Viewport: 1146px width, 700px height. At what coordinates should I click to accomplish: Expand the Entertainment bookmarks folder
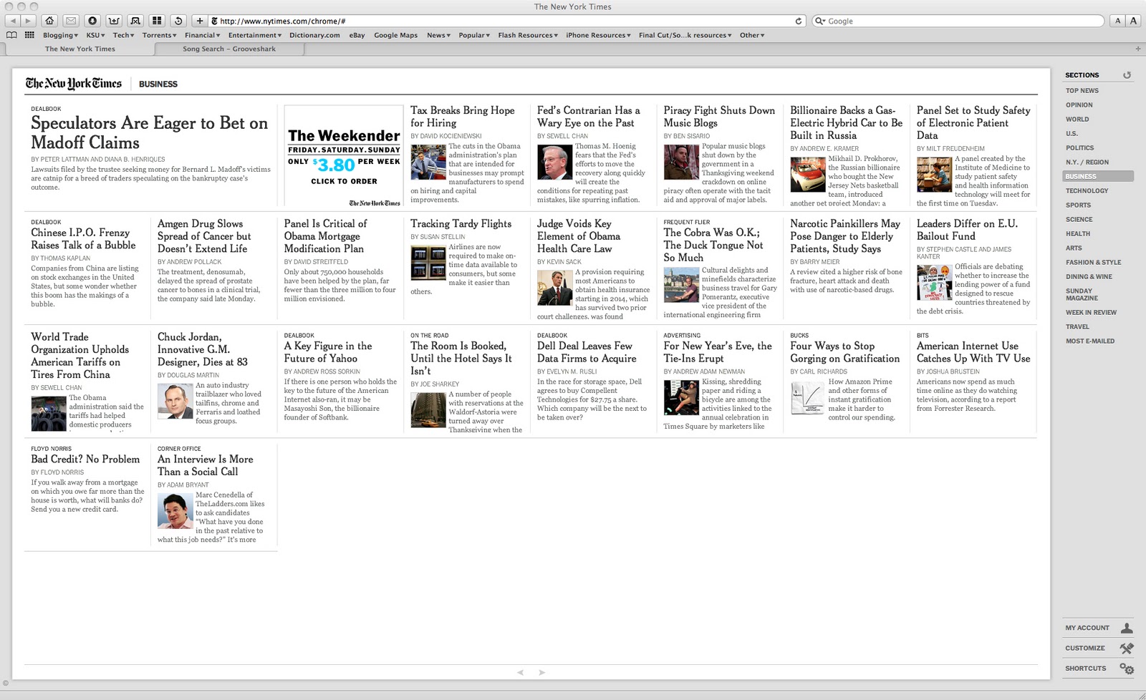pyautogui.click(x=254, y=35)
